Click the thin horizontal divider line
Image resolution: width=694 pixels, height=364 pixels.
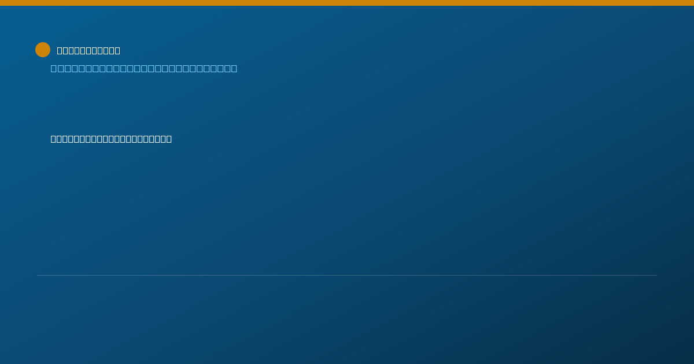click(x=347, y=275)
